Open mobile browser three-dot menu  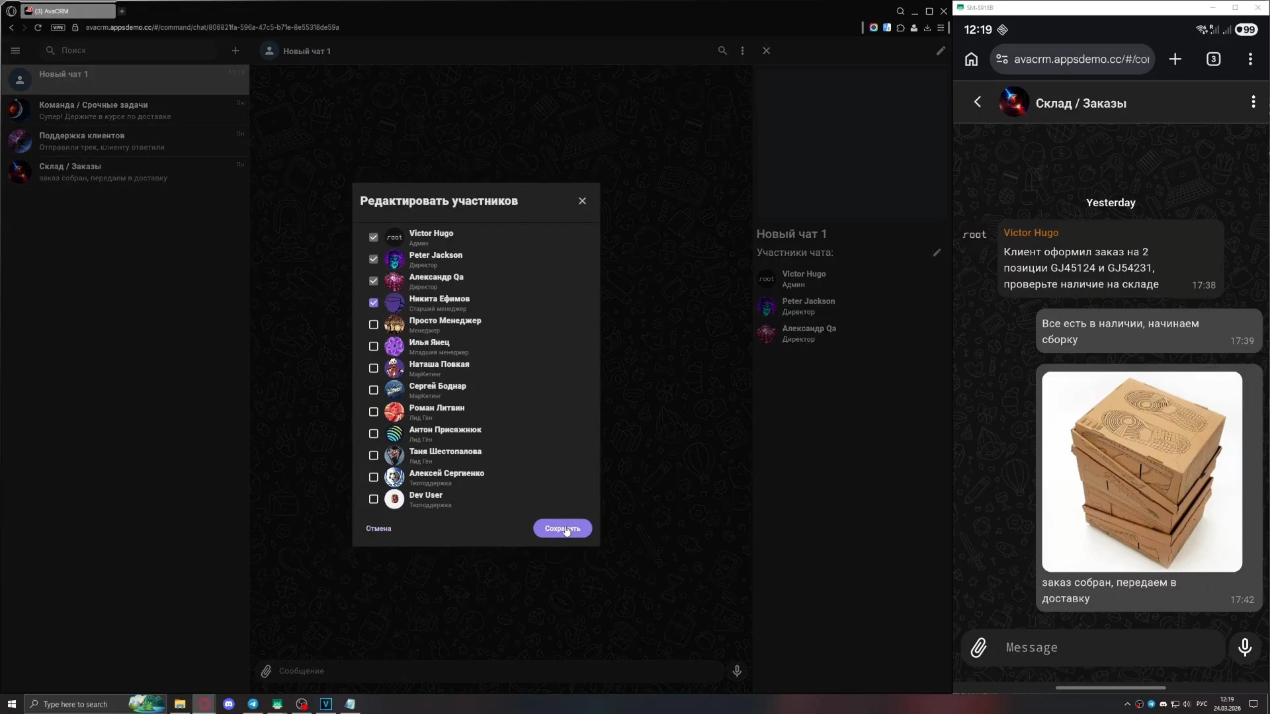pos(1249,59)
